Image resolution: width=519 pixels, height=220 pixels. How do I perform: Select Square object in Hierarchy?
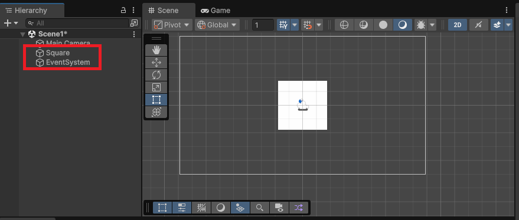pos(53,53)
